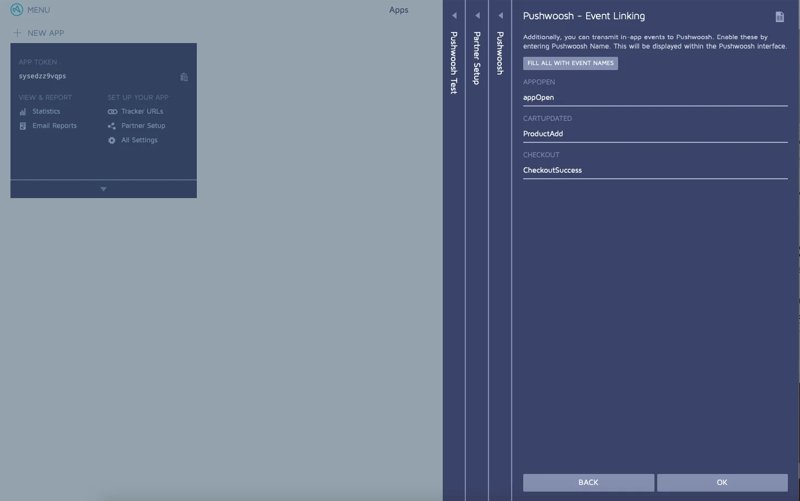The image size is (800, 501).
Task: Click the Email Reports icon
Action: tap(23, 126)
